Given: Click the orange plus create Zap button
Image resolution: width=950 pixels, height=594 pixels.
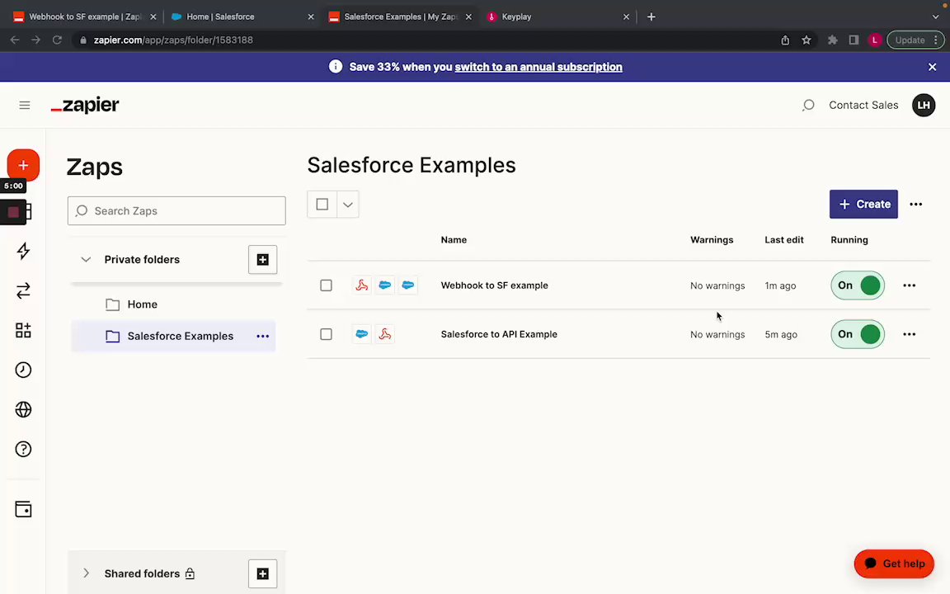Looking at the screenshot, I should (23, 165).
